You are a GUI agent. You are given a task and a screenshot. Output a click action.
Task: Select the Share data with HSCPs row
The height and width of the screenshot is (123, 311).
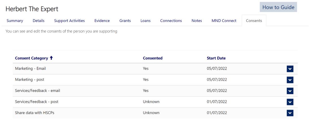155,113
